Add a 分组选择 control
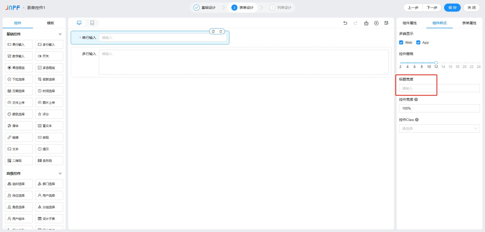The width and height of the screenshot is (485, 232). 49,207
